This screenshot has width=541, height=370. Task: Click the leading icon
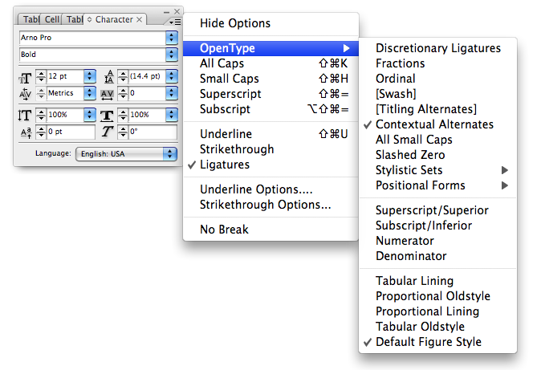[108, 76]
